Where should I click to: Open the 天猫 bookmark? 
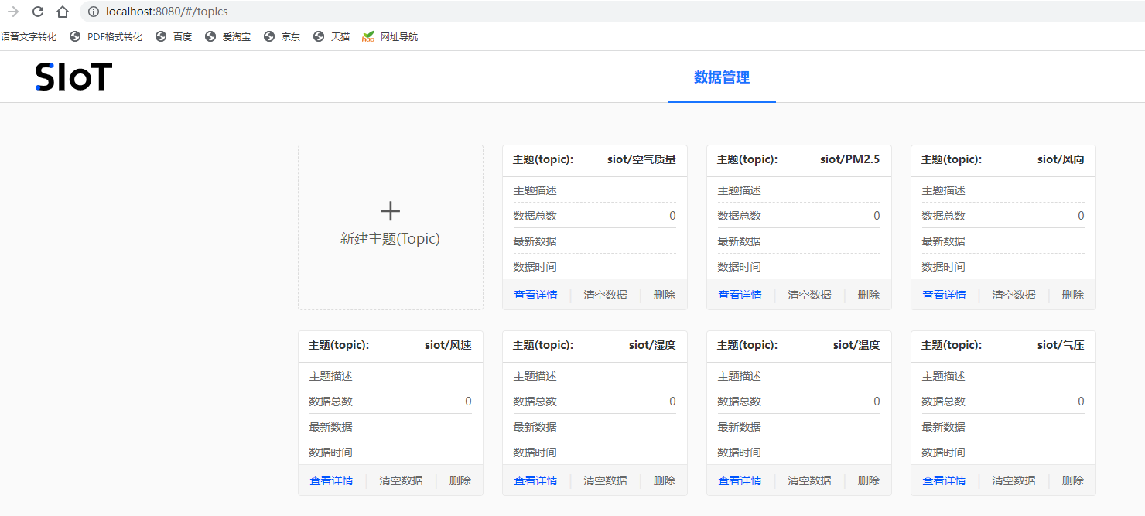pos(332,36)
